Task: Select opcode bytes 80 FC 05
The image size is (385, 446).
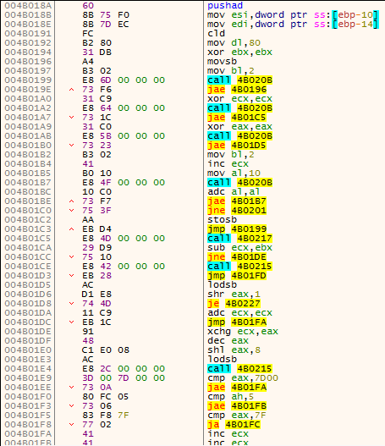Action: (x=106, y=397)
